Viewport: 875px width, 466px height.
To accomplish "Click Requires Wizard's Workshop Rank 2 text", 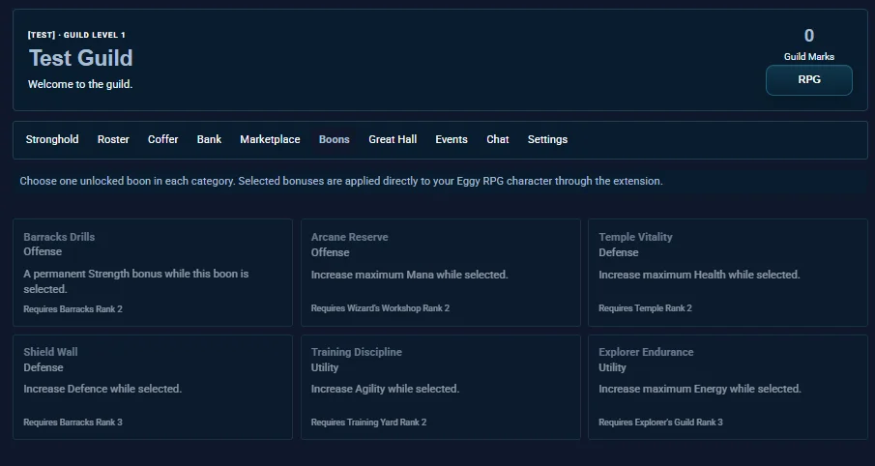I will point(380,308).
